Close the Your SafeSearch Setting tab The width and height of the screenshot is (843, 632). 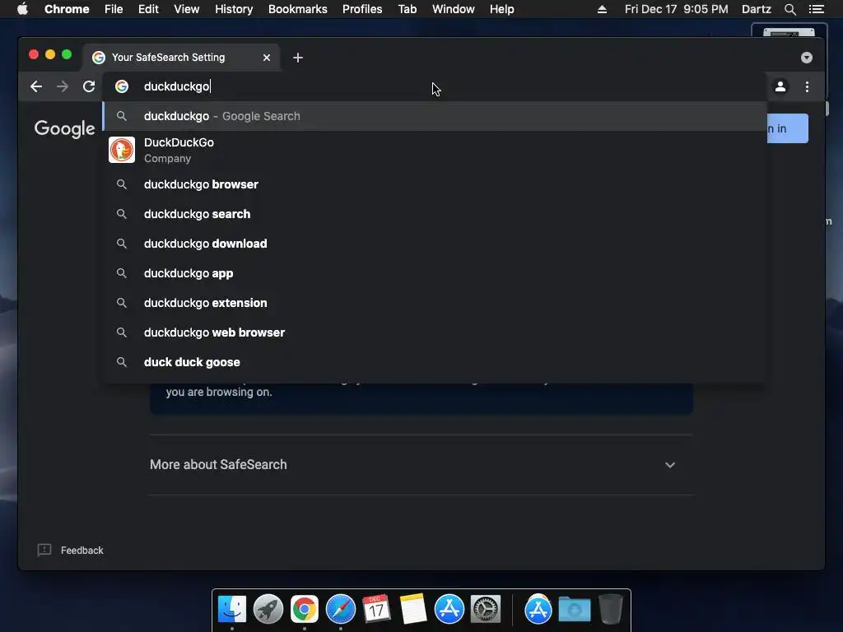click(x=267, y=58)
